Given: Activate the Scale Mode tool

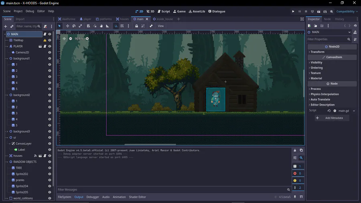Looking at the screenshot, I should tap(80, 26).
